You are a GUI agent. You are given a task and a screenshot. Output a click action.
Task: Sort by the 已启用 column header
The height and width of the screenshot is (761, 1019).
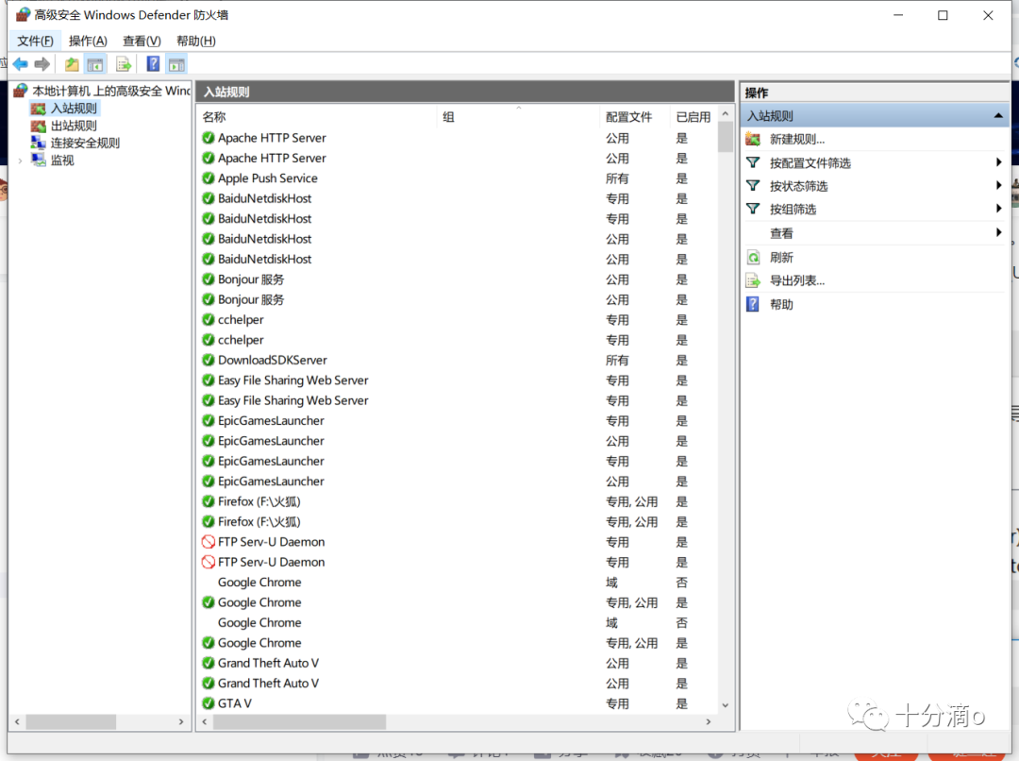coord(693,117)
